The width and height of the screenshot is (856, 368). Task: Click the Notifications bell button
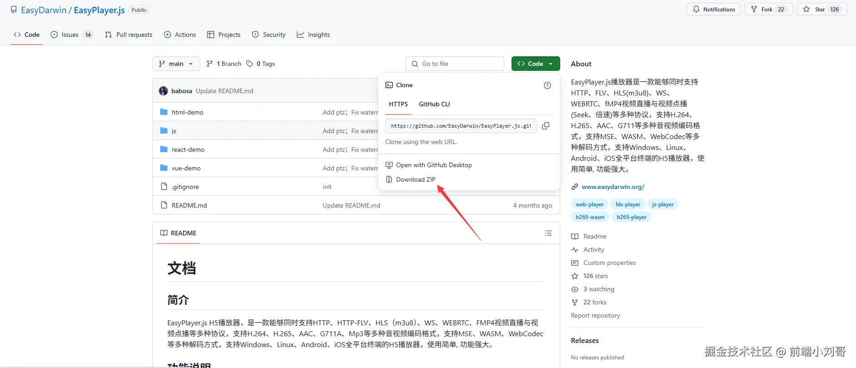pos(714,9)
